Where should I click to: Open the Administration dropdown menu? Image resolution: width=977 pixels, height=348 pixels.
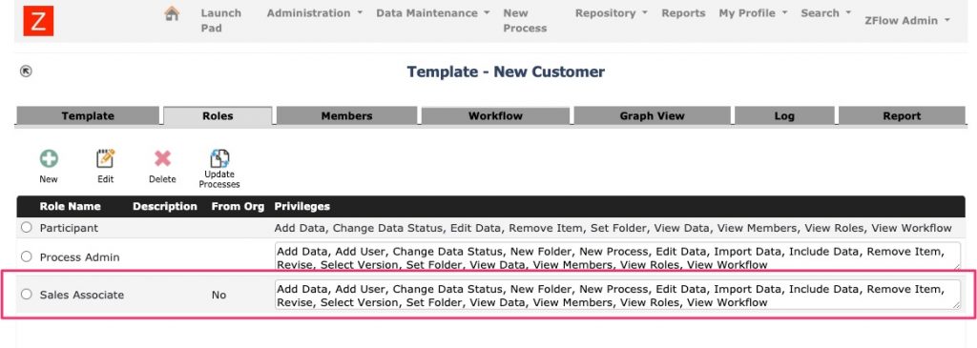(x=315, y=13)
